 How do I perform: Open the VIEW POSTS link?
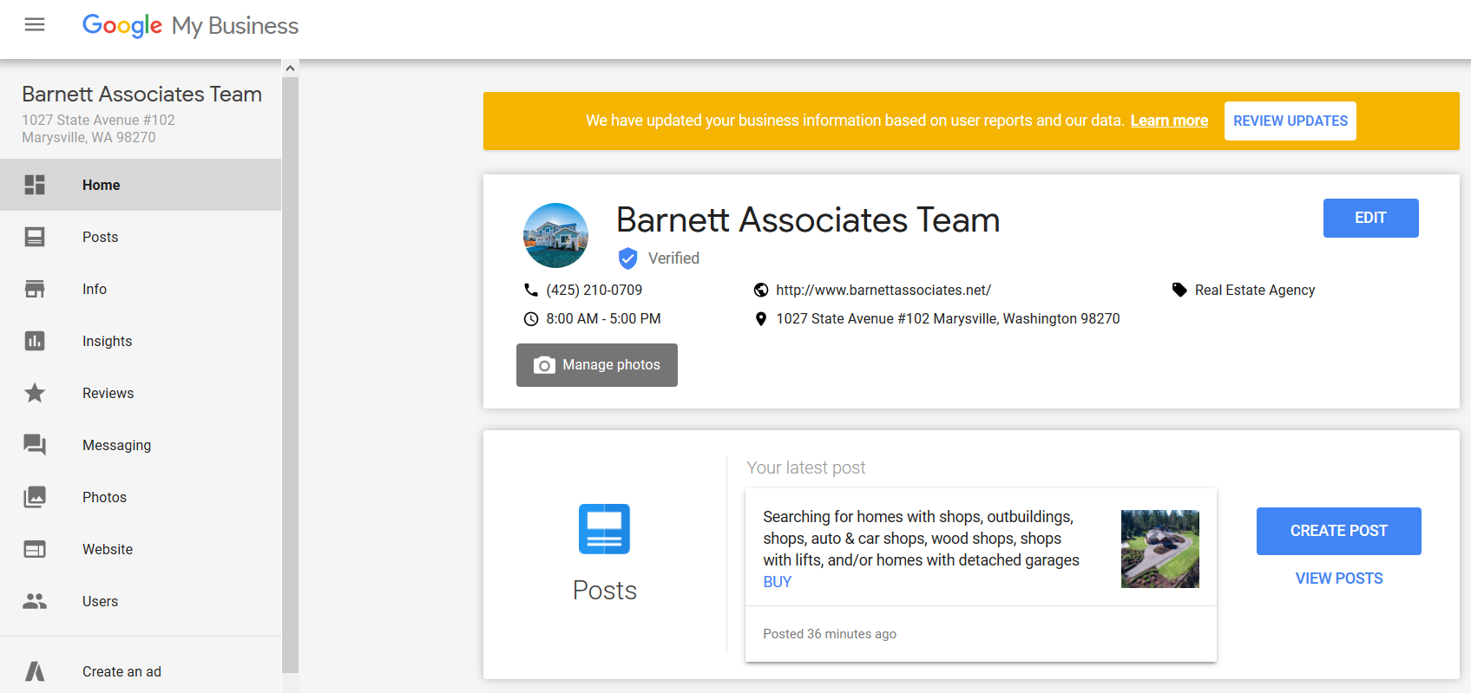tap(1339, 579)
